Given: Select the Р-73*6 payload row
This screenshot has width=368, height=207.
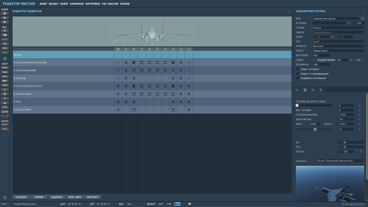Looking at the screenshot, I should [152, 102].
